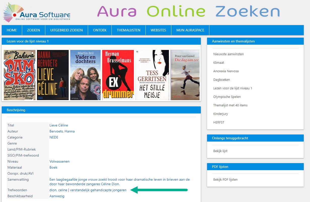The height and width of the screenshot is (202, 310).
Task: Click the Aura Software logo
Action: 36,13
